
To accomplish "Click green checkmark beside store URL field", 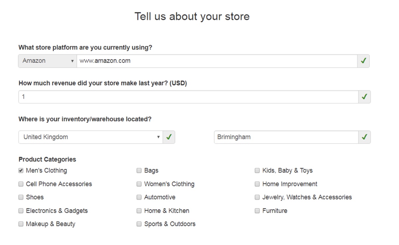I will click(x=363, y=61).
